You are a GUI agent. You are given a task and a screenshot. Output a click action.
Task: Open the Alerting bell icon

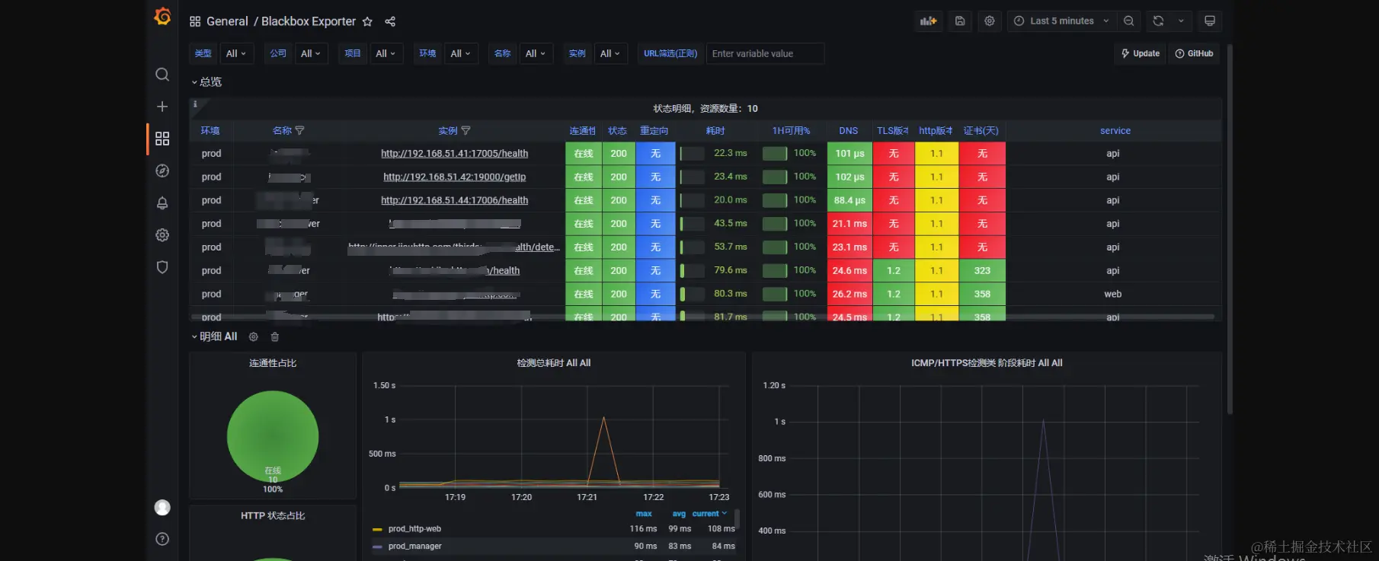point(162,203)
